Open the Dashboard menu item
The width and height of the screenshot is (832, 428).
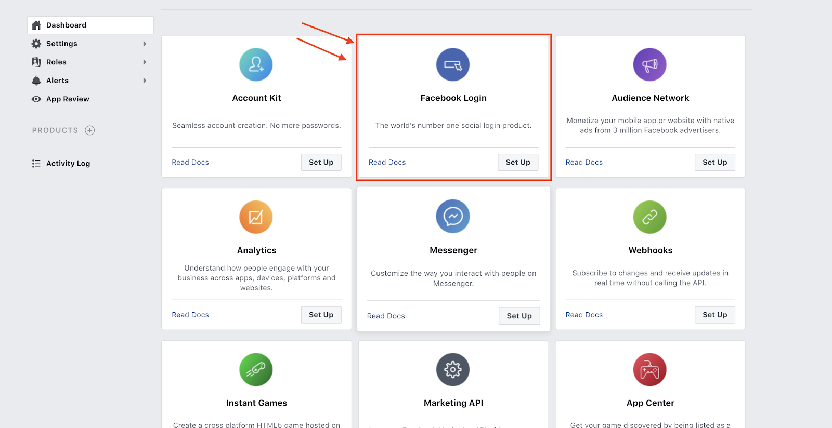[90, 25]
